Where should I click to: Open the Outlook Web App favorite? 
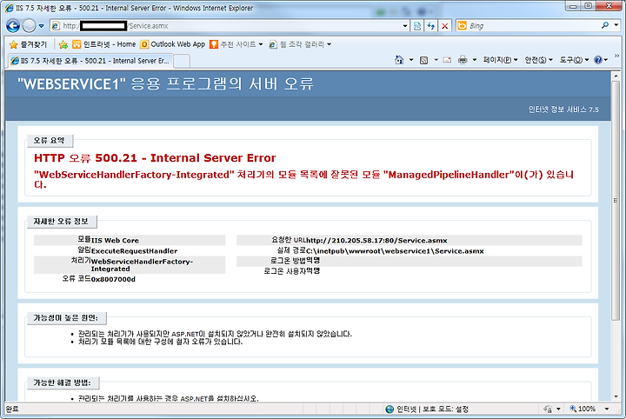(x=173, y=44)
